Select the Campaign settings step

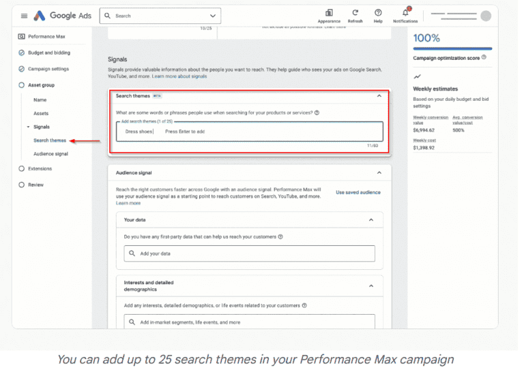[x=48, y=69]
